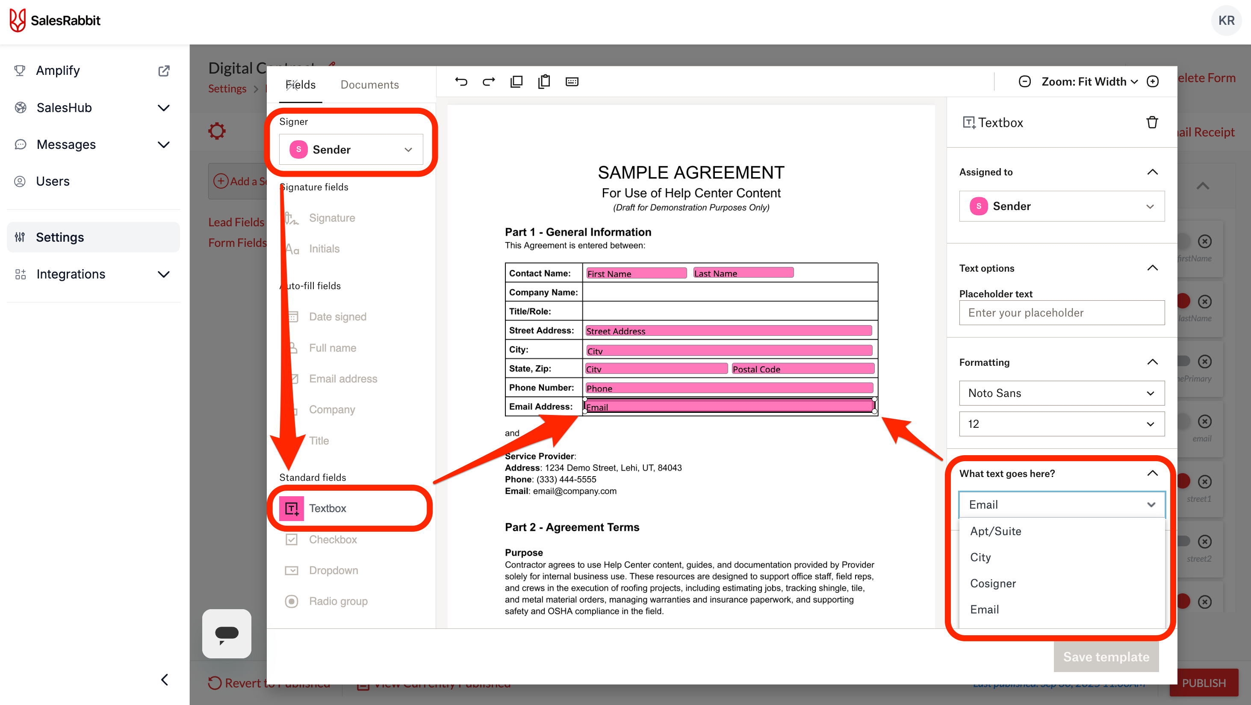Click the redo arrow icon
This screenshot has width=1251, height=705.
489,82
